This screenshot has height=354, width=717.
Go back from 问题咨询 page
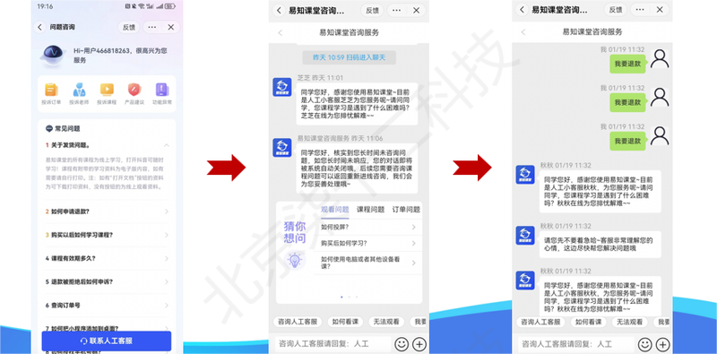point(39,27)
